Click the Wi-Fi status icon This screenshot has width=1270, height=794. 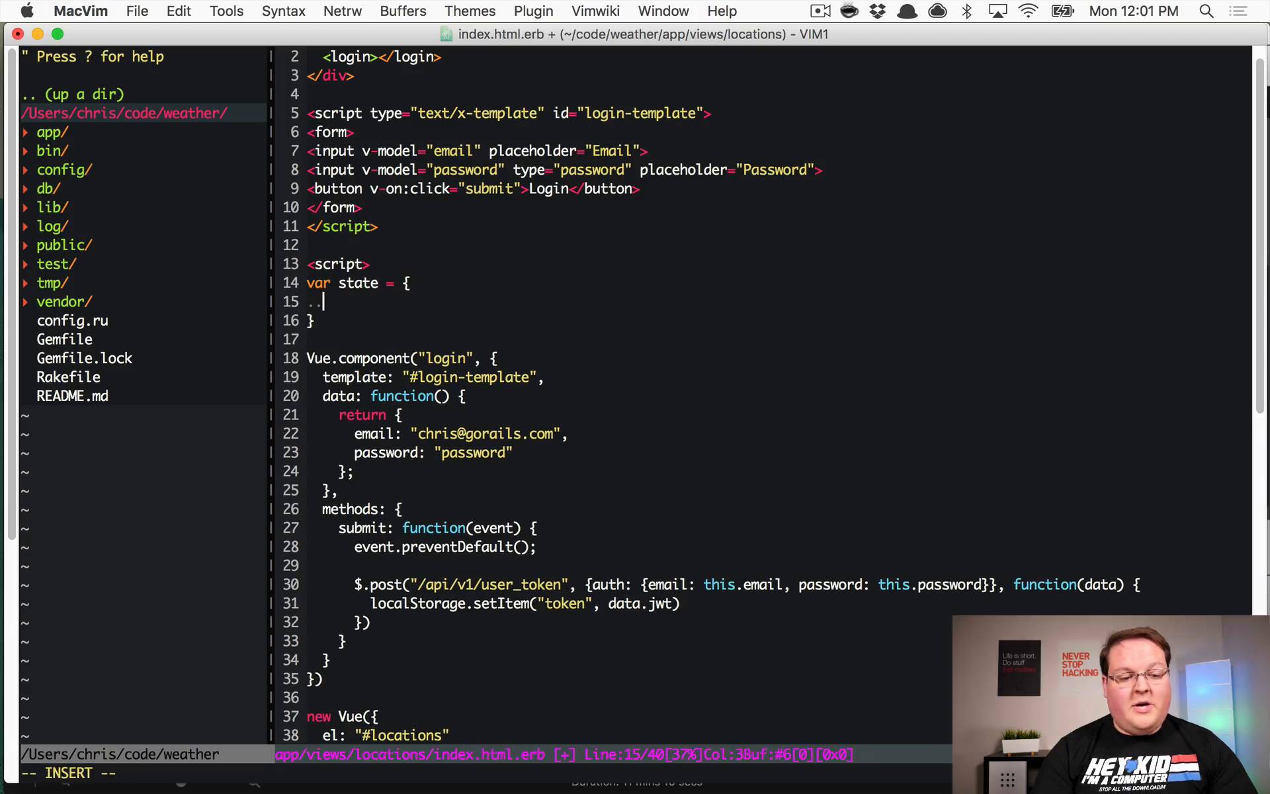pyautogui.click(x=1029, y=11)
